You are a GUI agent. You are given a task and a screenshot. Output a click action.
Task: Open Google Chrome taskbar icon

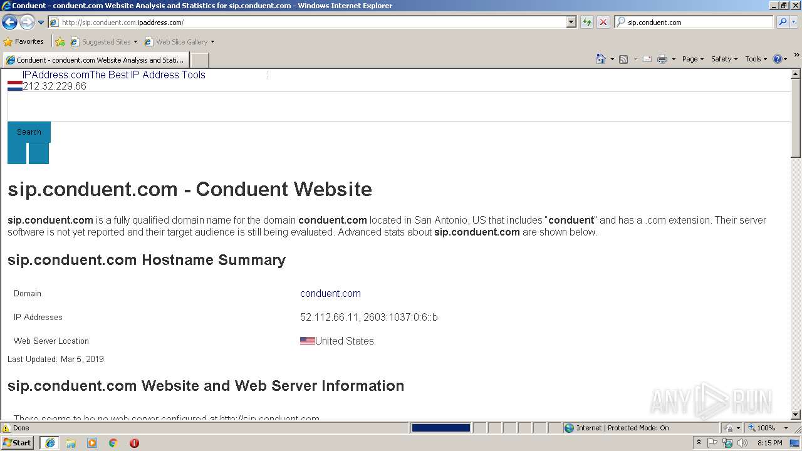point(113,443)
